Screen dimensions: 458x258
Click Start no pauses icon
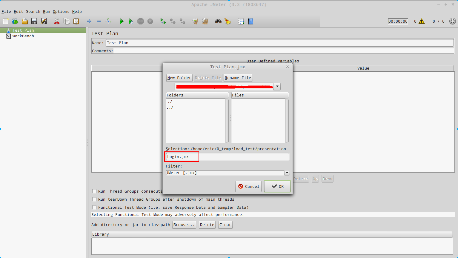[131, 21]
